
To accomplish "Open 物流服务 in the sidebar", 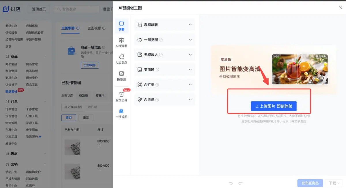I will pos(32,137).
